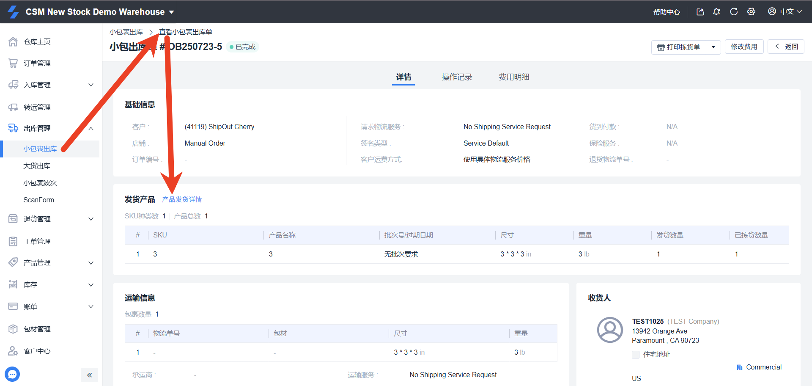Collapse the sidebar with double-arrow button
812x386 pixels.
click(x=89, y=375)
